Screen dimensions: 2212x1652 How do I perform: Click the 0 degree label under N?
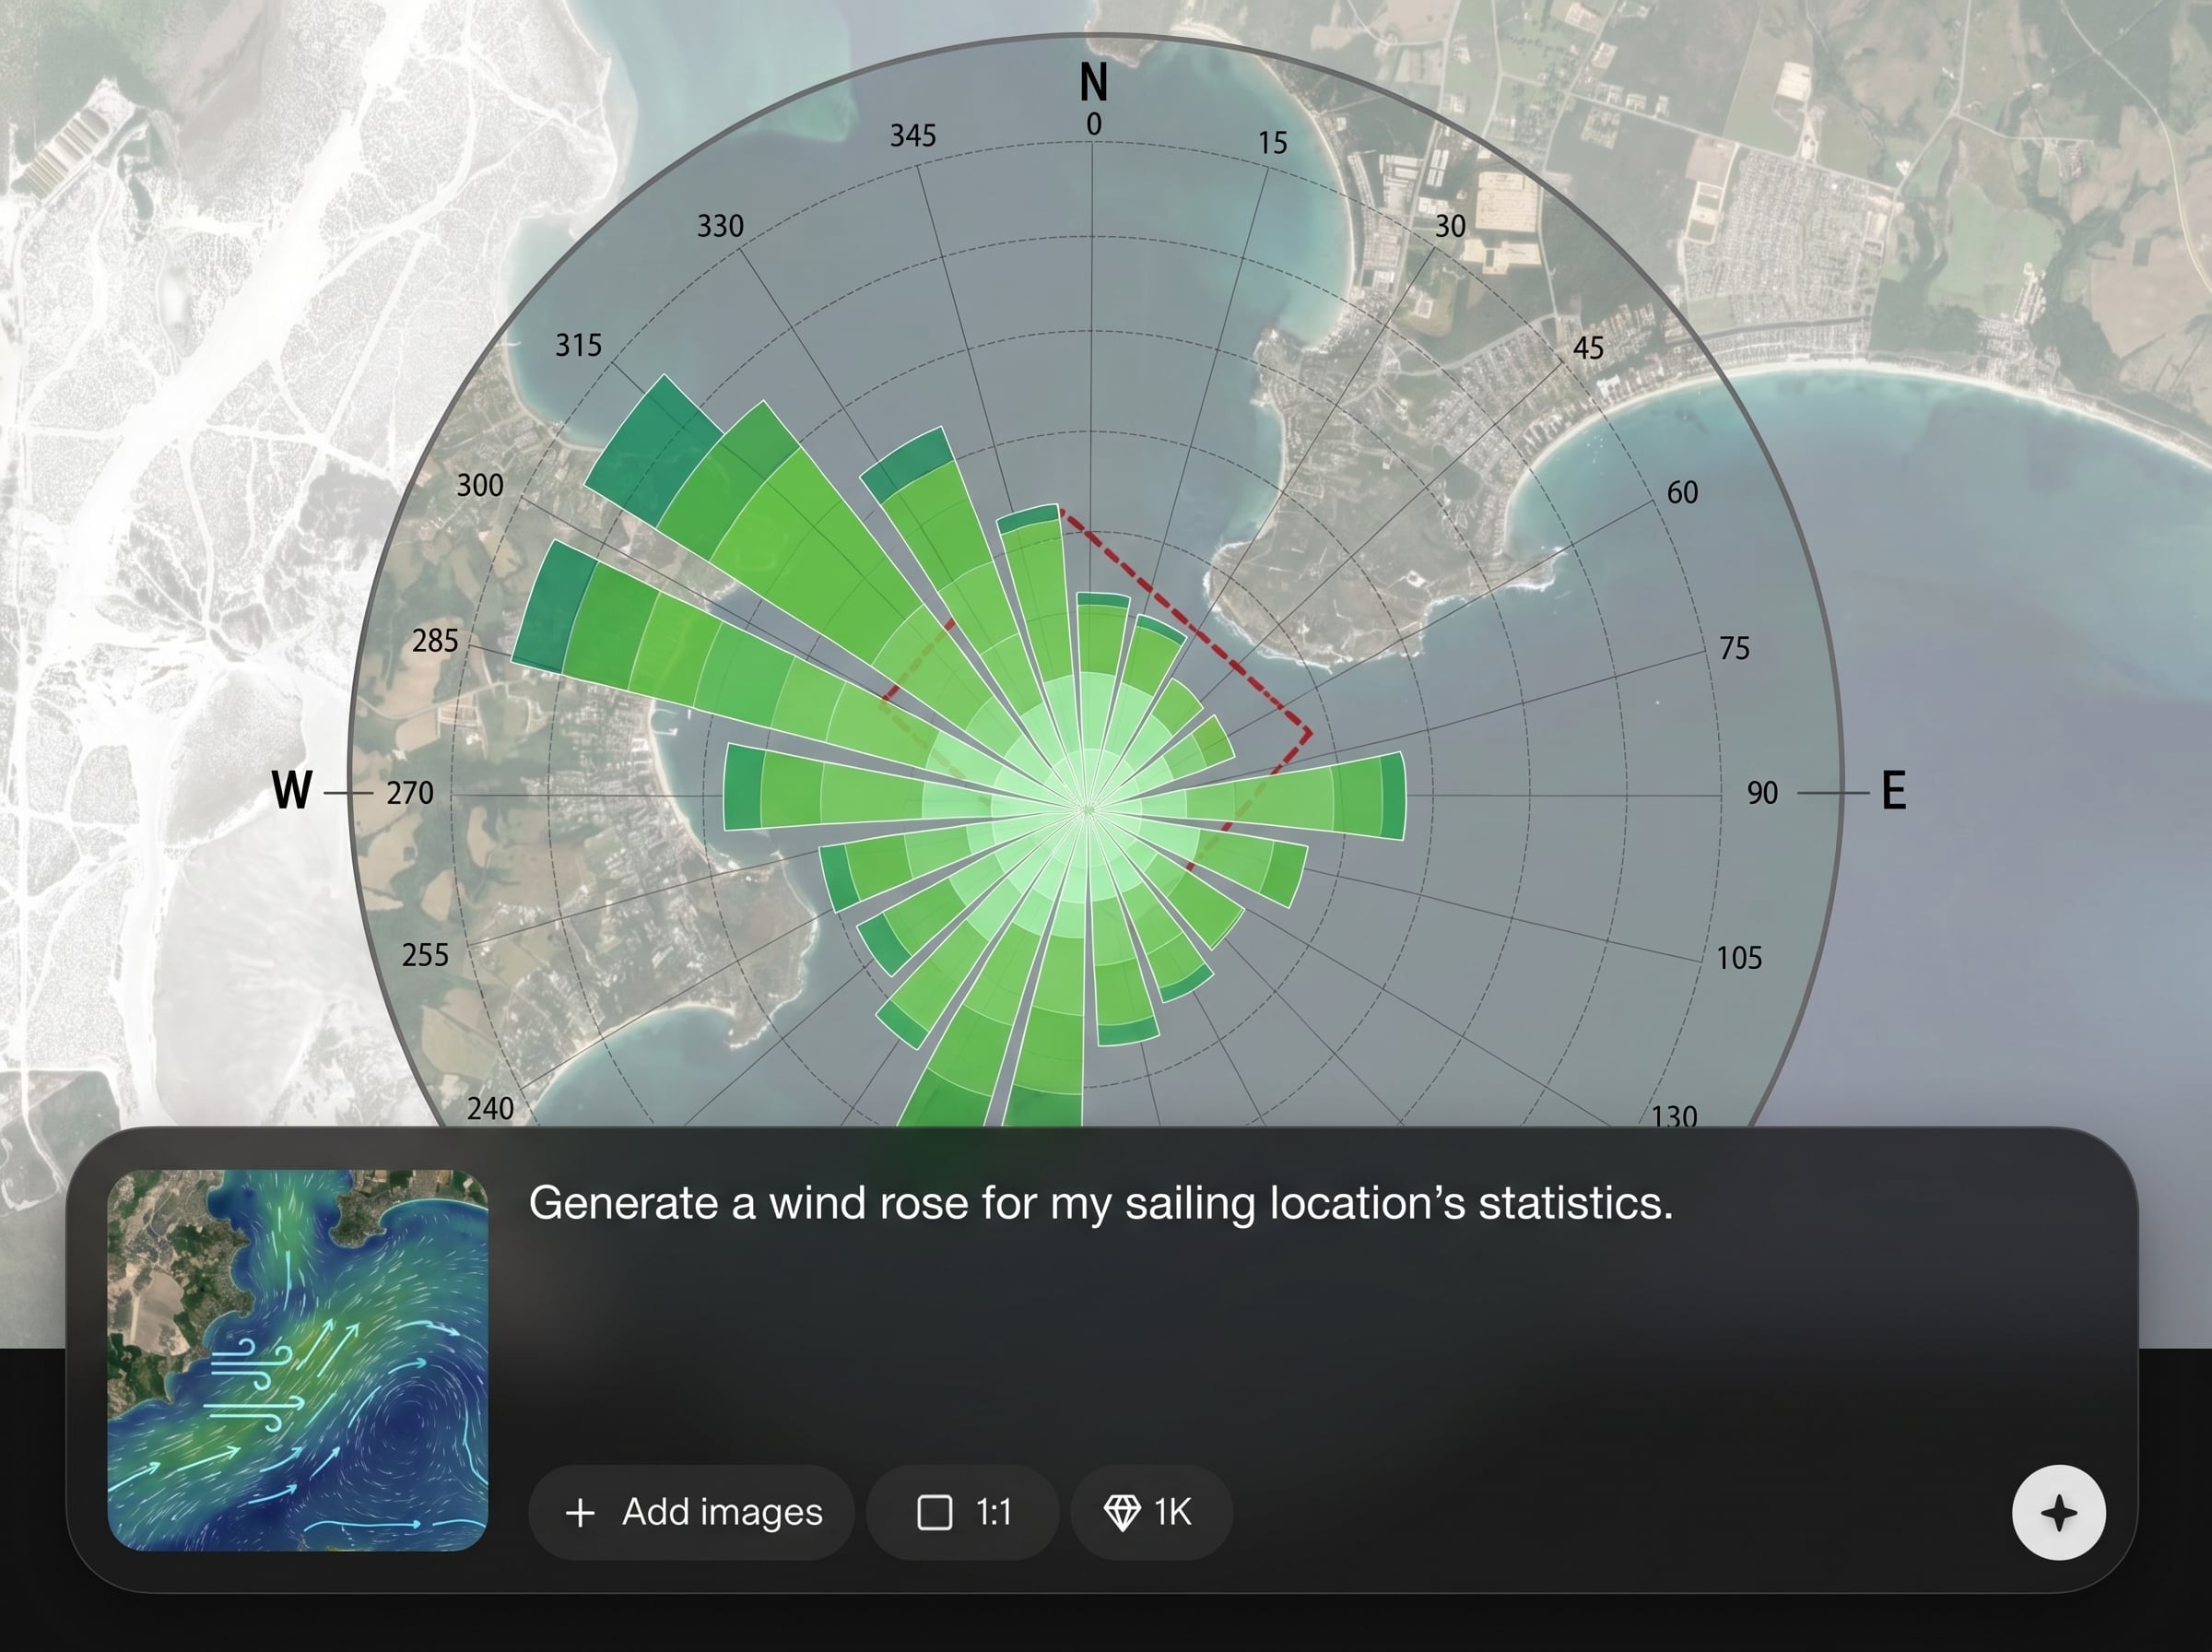tap(1093, 124)
